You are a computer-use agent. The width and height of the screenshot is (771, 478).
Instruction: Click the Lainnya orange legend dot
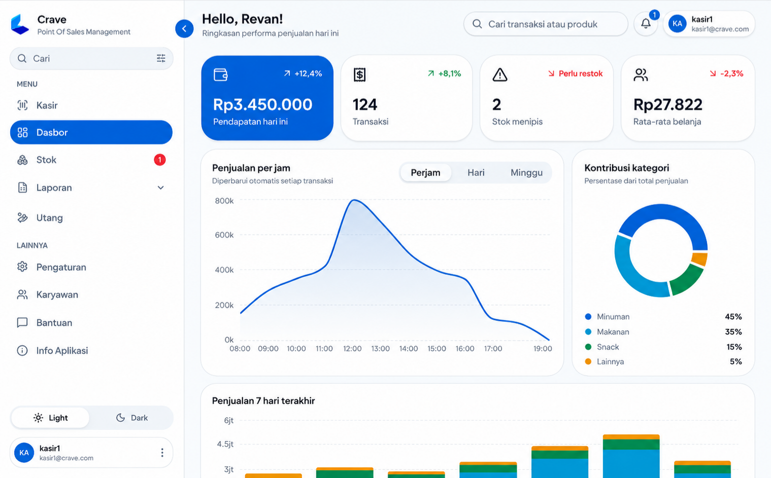(588, 361)
